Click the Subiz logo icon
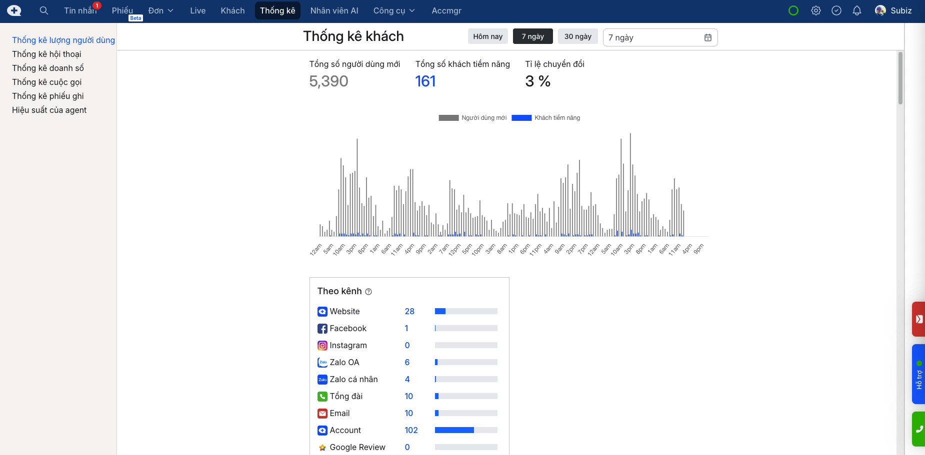Viewport: 925px width, 455px height. pos(14,10)
